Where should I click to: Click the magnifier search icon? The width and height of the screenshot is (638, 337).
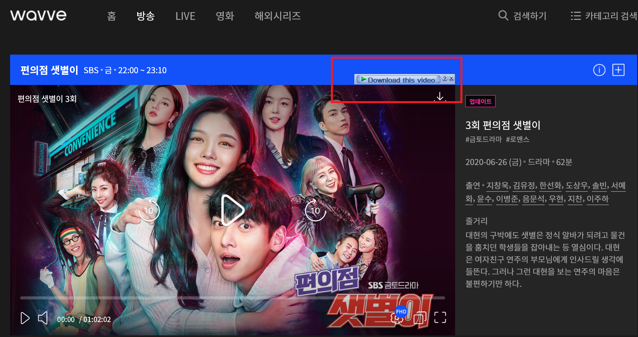tap(503, 16)
